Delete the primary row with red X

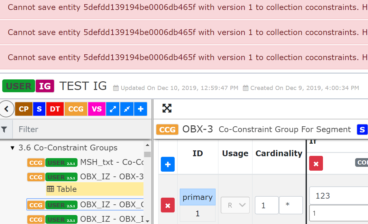point(168,205)
